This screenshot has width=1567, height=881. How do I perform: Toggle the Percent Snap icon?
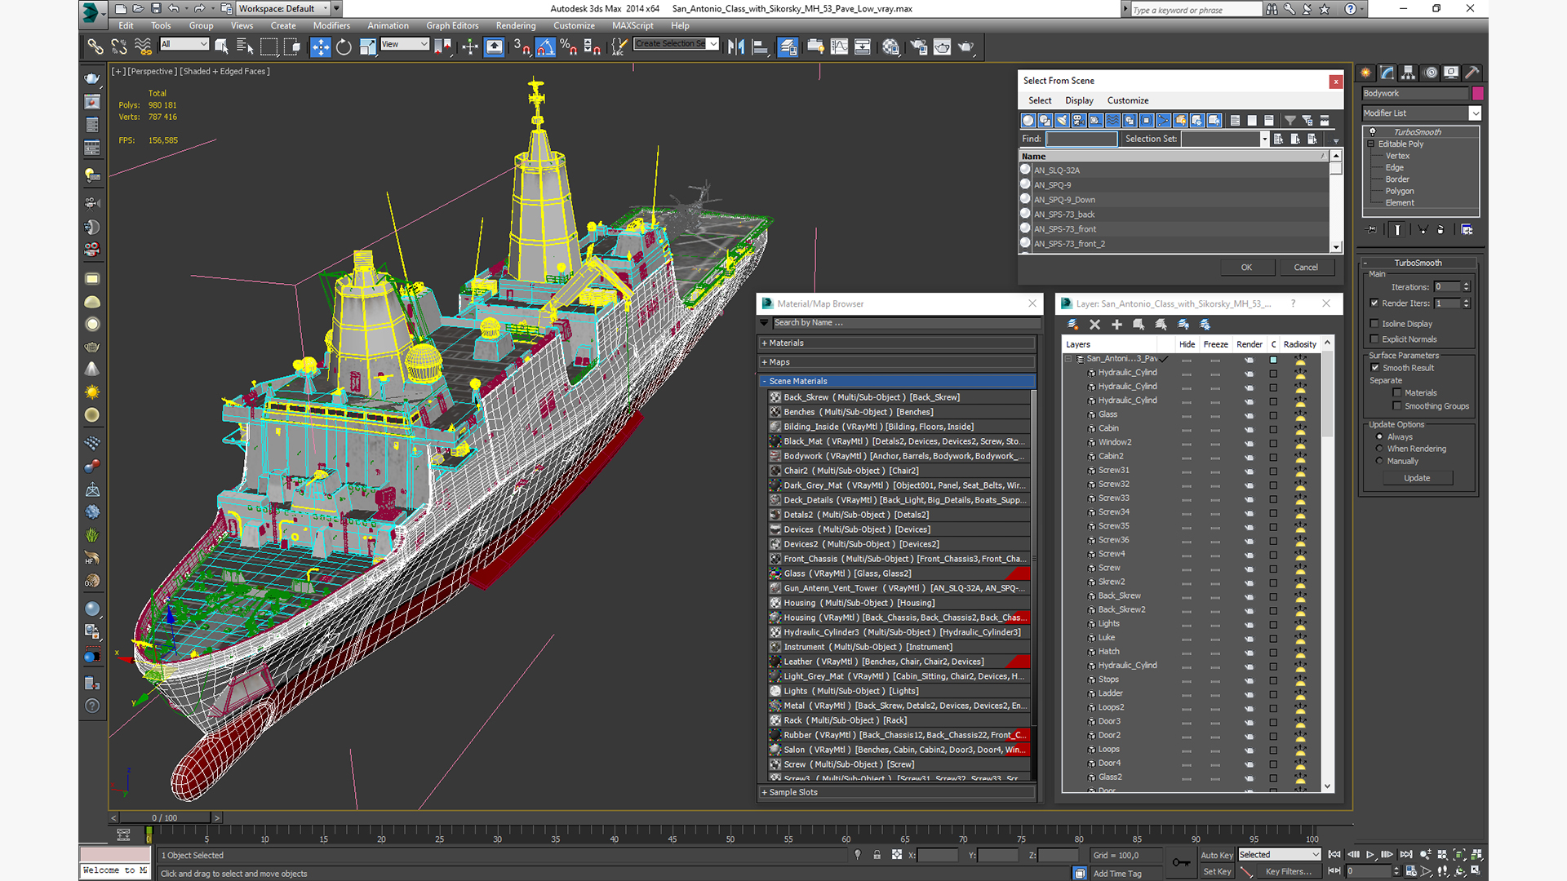pos(569,47)
